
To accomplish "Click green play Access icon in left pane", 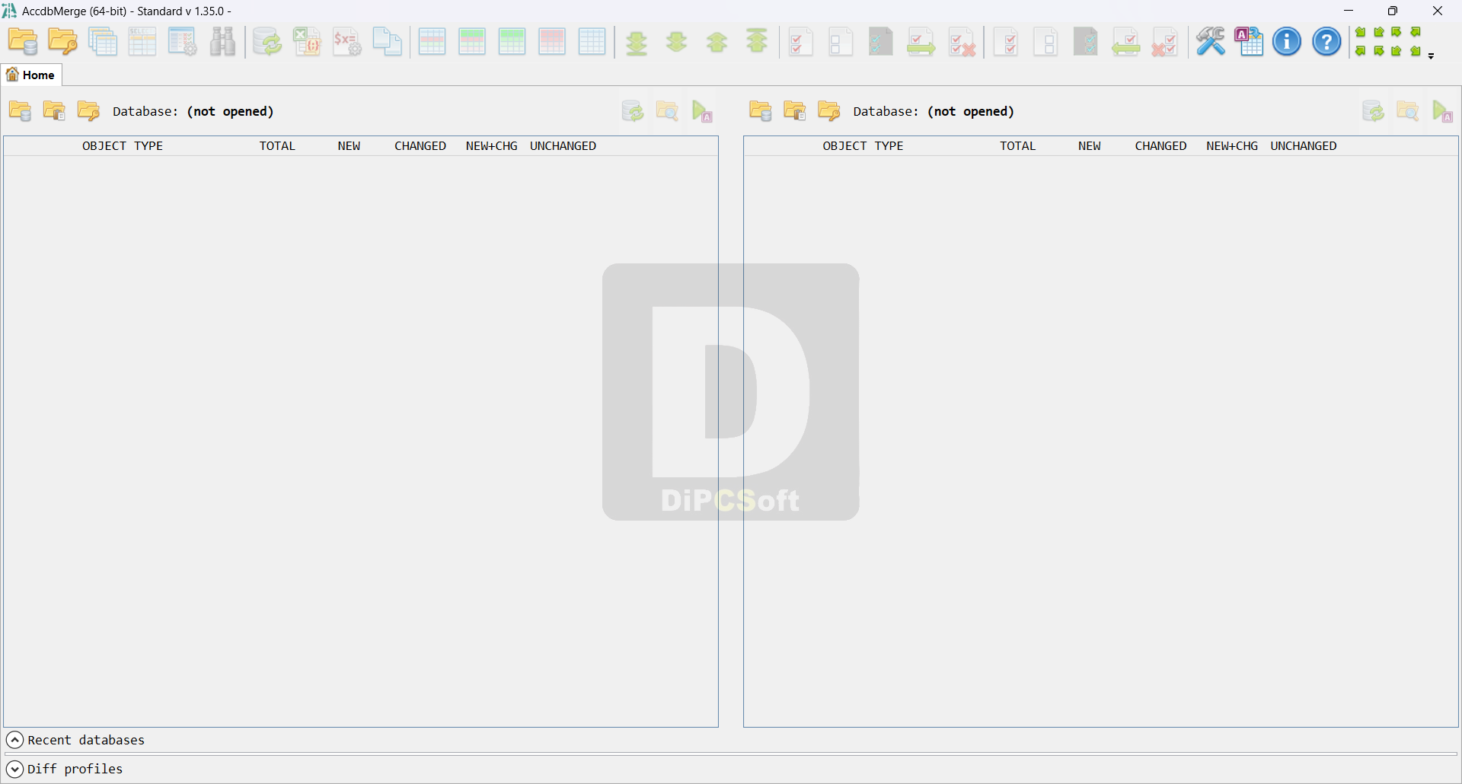I will pyautogui.click(x=702, y=111).
